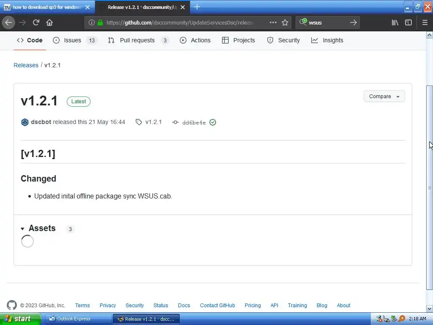The image size is (433, 325).
Task: Click Contact GitHub in the footer
Action: pyautogui.click(x=217, y=306)
